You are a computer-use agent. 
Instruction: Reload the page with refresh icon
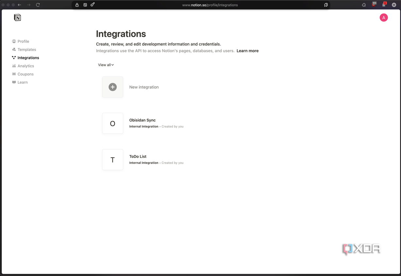point(38,5)
